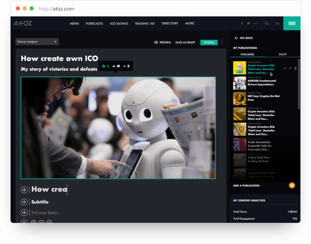Click 'My story of victories and defeats' subtitle
This screenshot has height=244, width=311.
[x=59, y=69]
